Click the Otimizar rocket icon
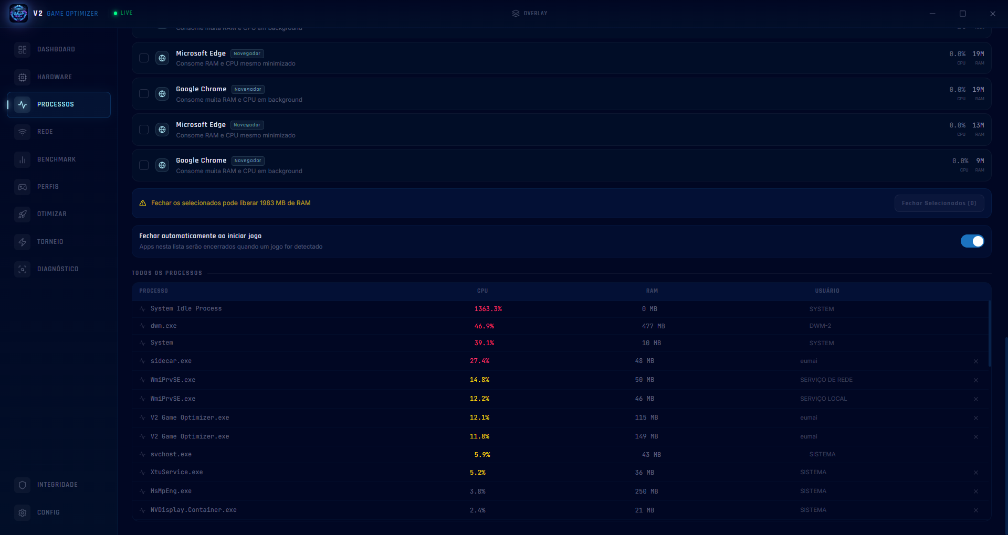This screenshot has width=1008, height=535. click(x=22, y=214)
